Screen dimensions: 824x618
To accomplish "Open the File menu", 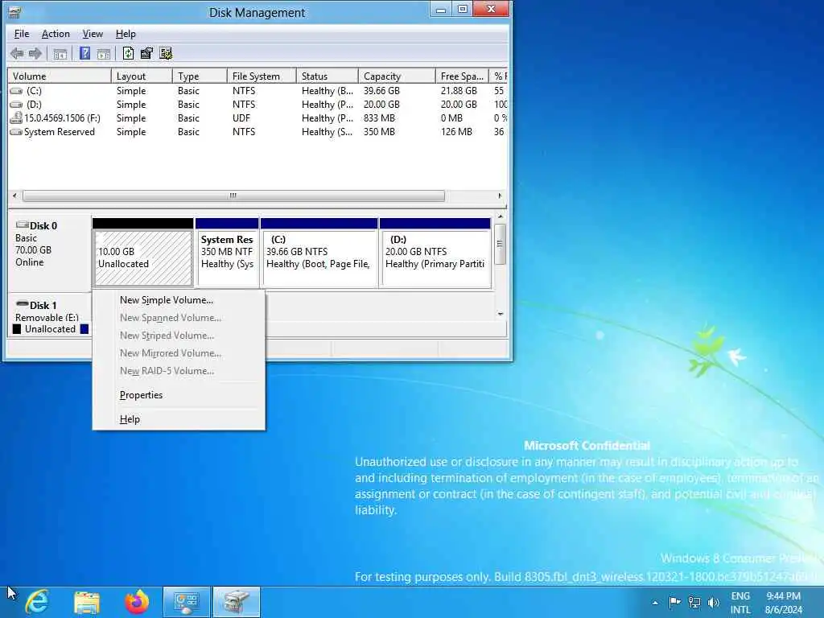I will [x=22, y=34].
